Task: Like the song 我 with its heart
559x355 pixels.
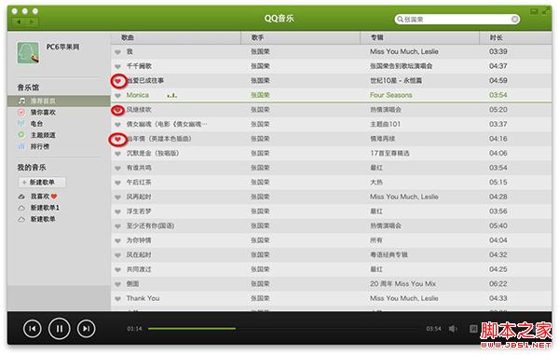Action: pyautogui.click(x=117, y=52)
